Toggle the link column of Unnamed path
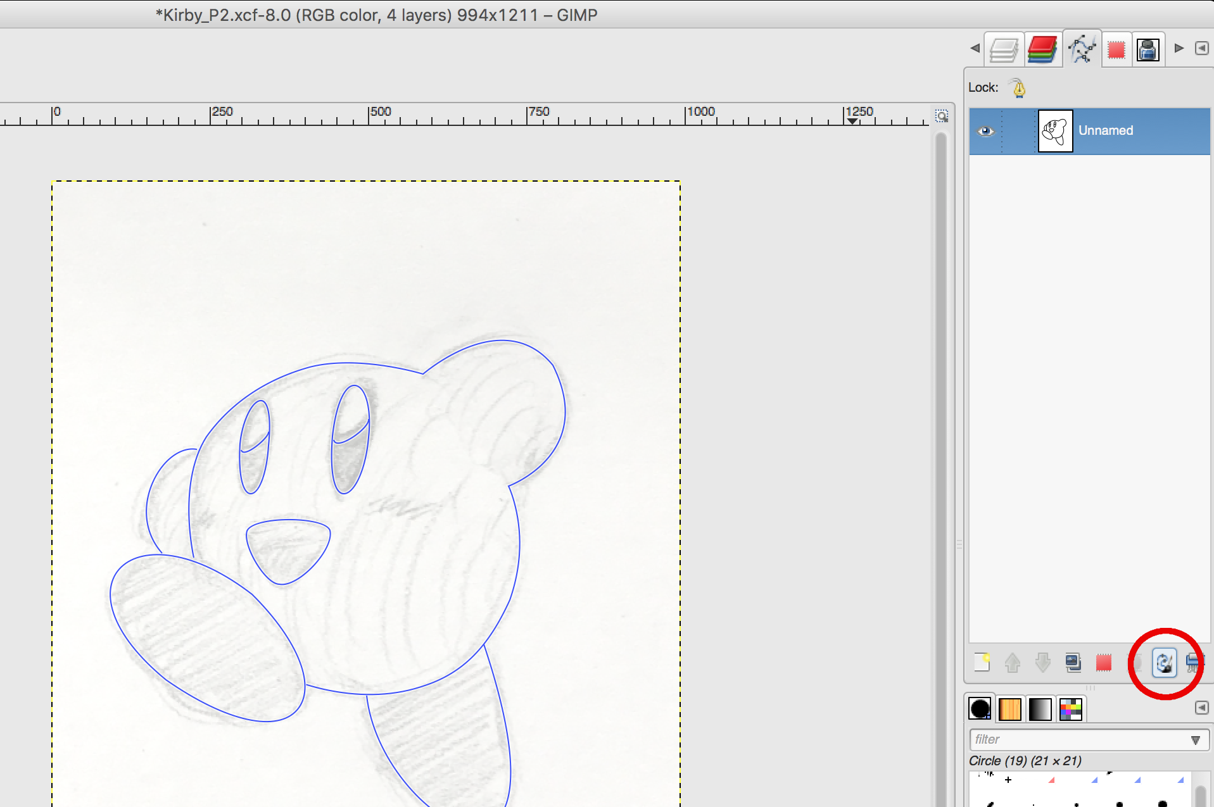Image resolution: width=1214 pixels, height=807 pixels. pyautogui.click(x=1019, y=131)
